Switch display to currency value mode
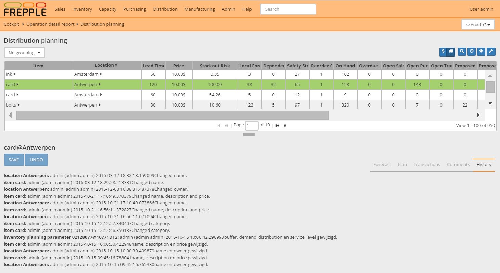This screenshot has width=500, height=273. tap(443, 51)
